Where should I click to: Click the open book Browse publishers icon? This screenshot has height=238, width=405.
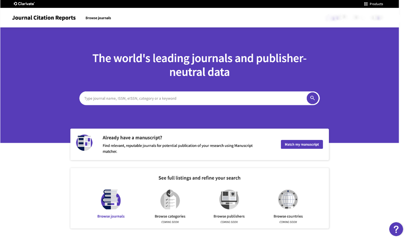point(229,199)
